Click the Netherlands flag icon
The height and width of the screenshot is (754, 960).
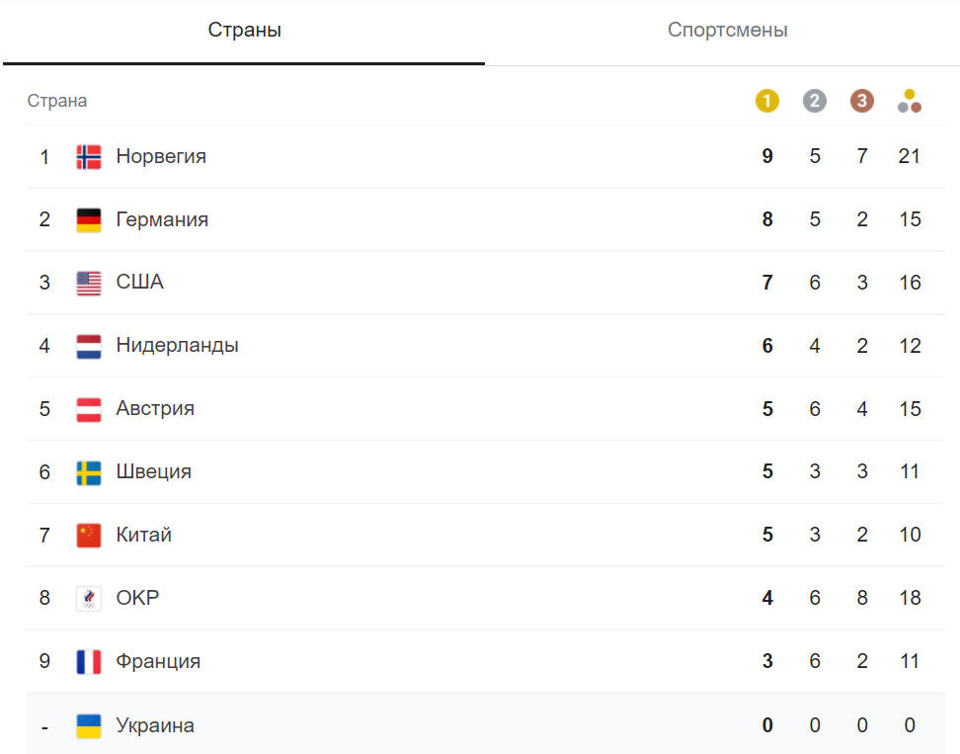pos(89,346)
